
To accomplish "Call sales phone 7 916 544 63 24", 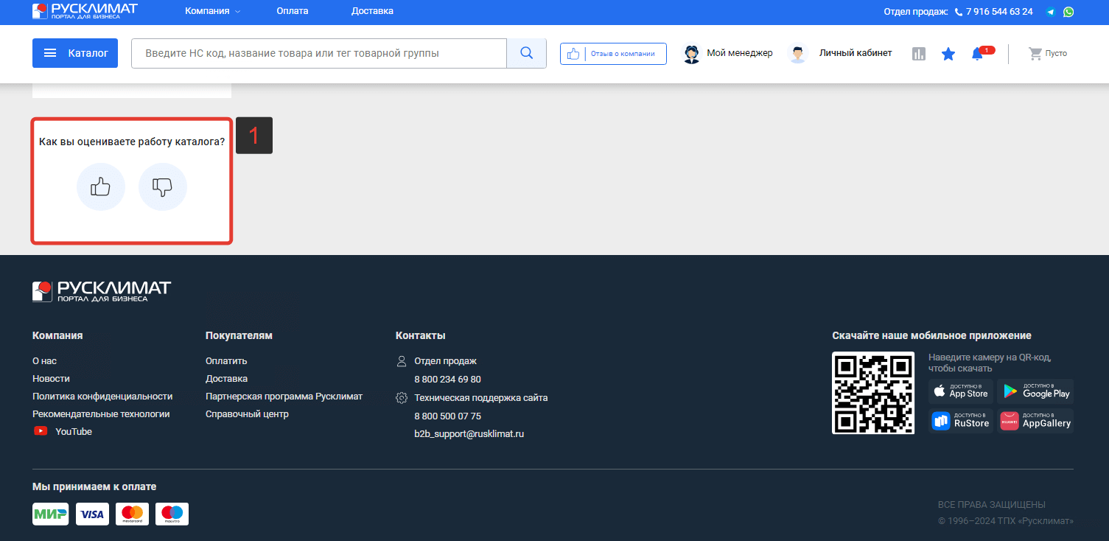I will tap(999, 12).
